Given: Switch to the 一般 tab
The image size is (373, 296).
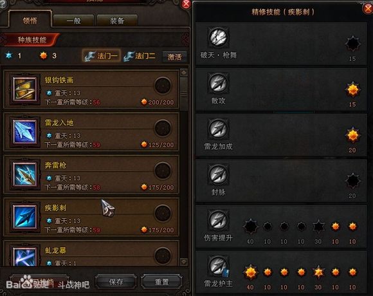Looking at the screenshot, I should coord(74,21).
